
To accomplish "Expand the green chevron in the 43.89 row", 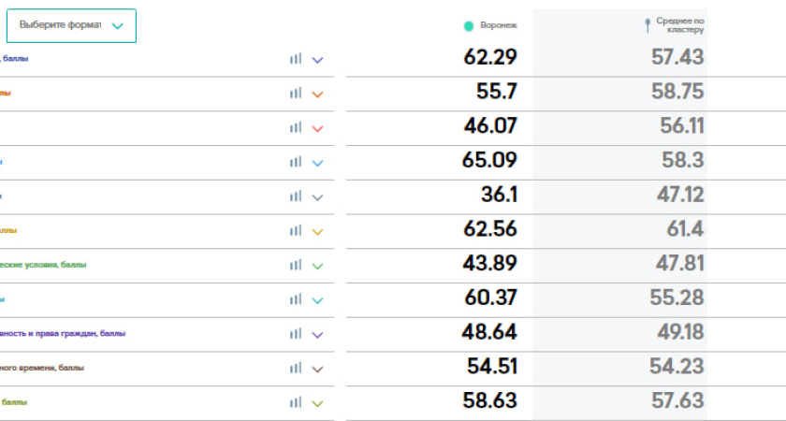I will 317,266.
